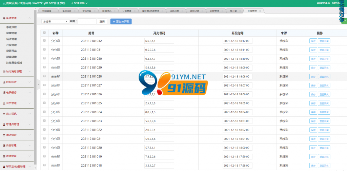Viewport: 347px width, 171px height.
Task: Click the 数据统计 chart icon
Action: click(x=4, y=82)
